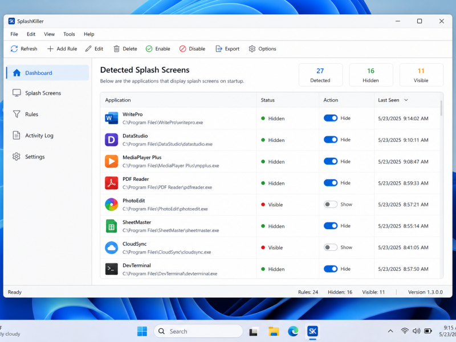
Task: Toggle the Hide switch for PDF Reader
Action: pyautogui.click(x=331, y=183)
